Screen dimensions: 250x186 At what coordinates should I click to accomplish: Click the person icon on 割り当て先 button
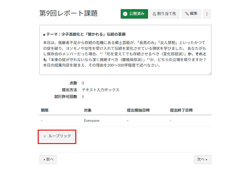coord(154,14)
